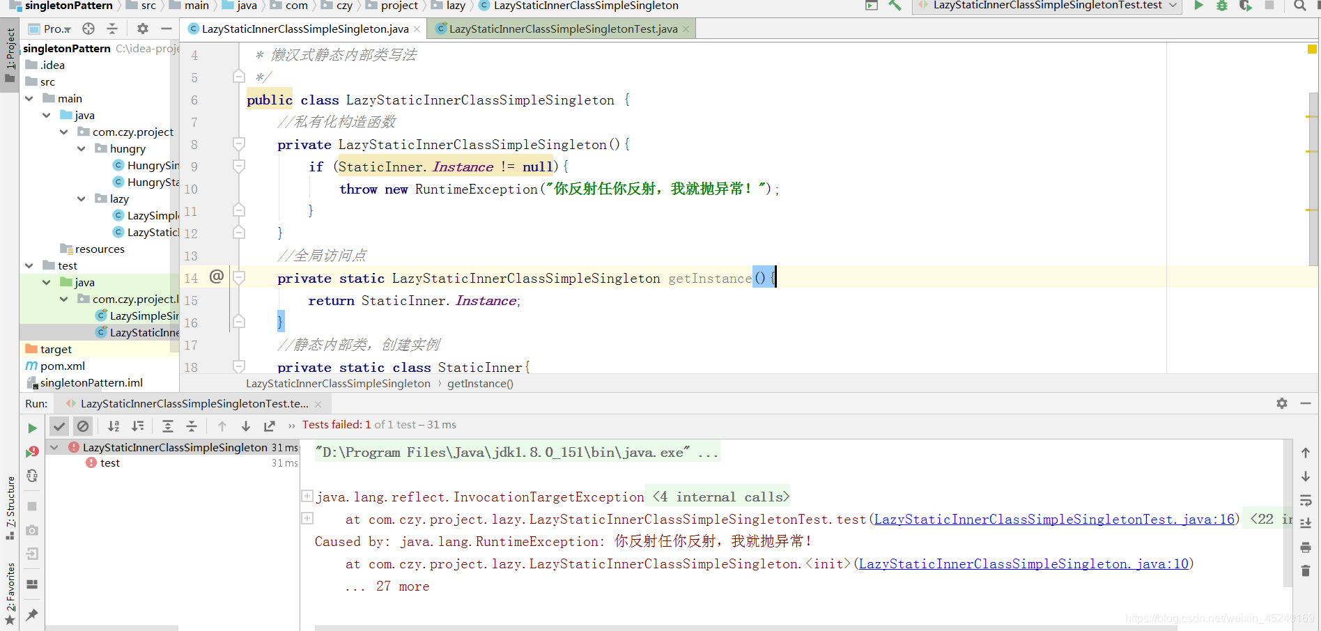The width and height of the screenshot is (1321, 631).
Task: Click singletonPattern in navigation bar
Action: point(69,6)
